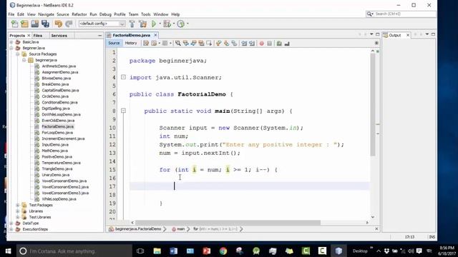Collapse the import fold on line 4
The image size is (458, 257).
coord(123,77)
